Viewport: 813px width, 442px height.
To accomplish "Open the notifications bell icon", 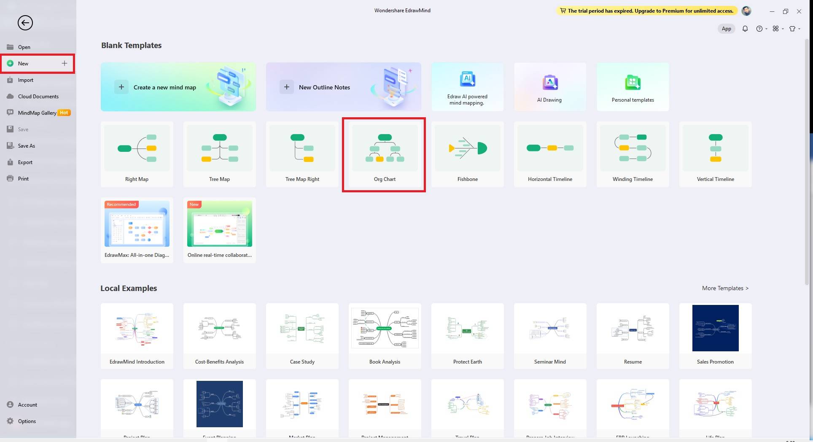I will 745,29.
